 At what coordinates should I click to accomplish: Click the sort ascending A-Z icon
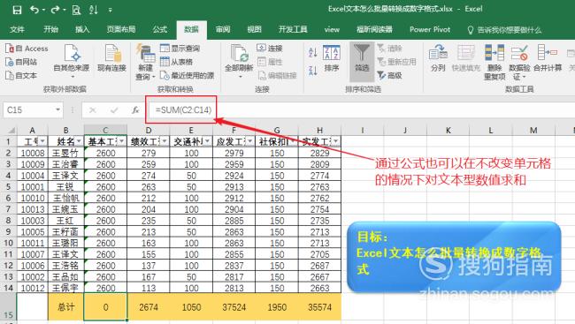click(313, 52)
